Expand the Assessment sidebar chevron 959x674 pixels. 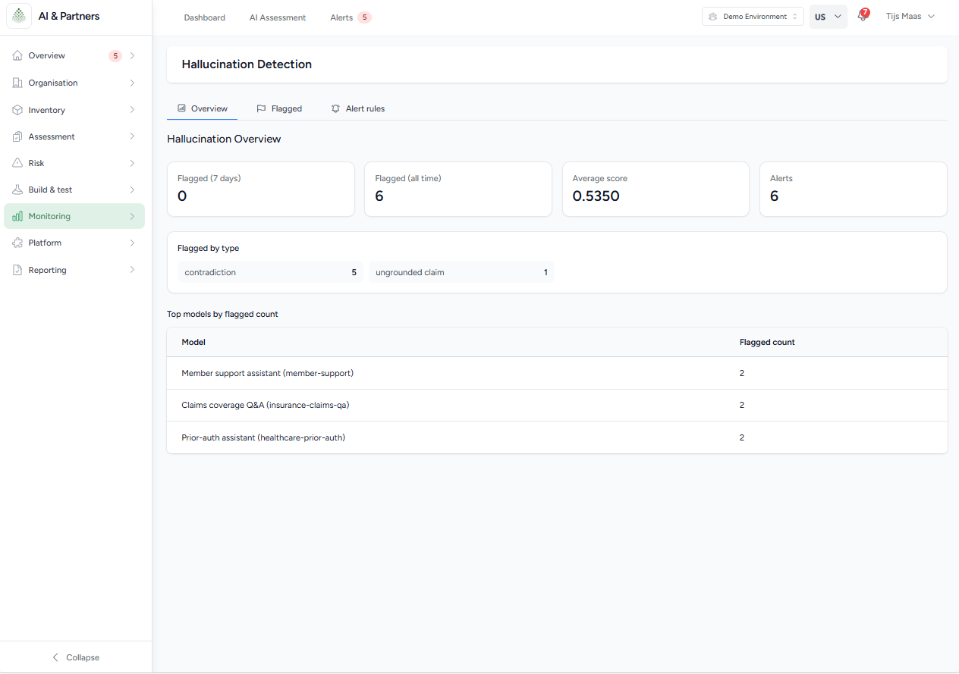tap(132, 136)
